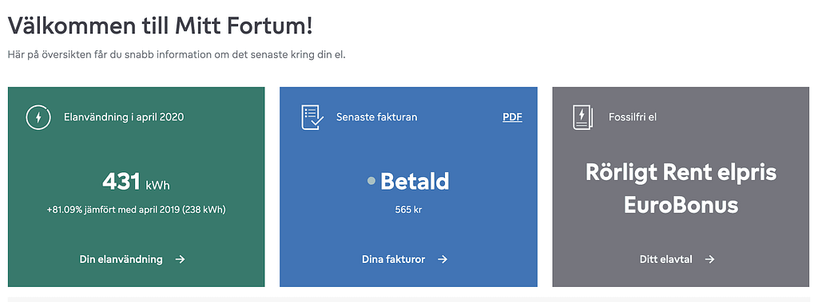Open the latest invoice PDF link
This screenshot has width=818, height=302.
(x=512, y=117)
